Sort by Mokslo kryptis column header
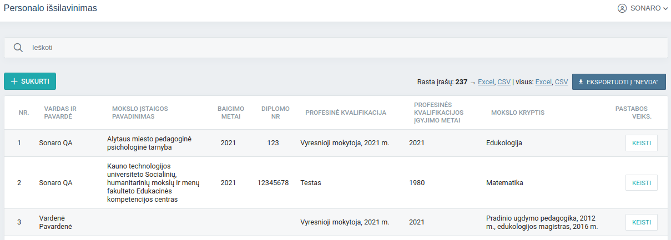 click(517, 113)
